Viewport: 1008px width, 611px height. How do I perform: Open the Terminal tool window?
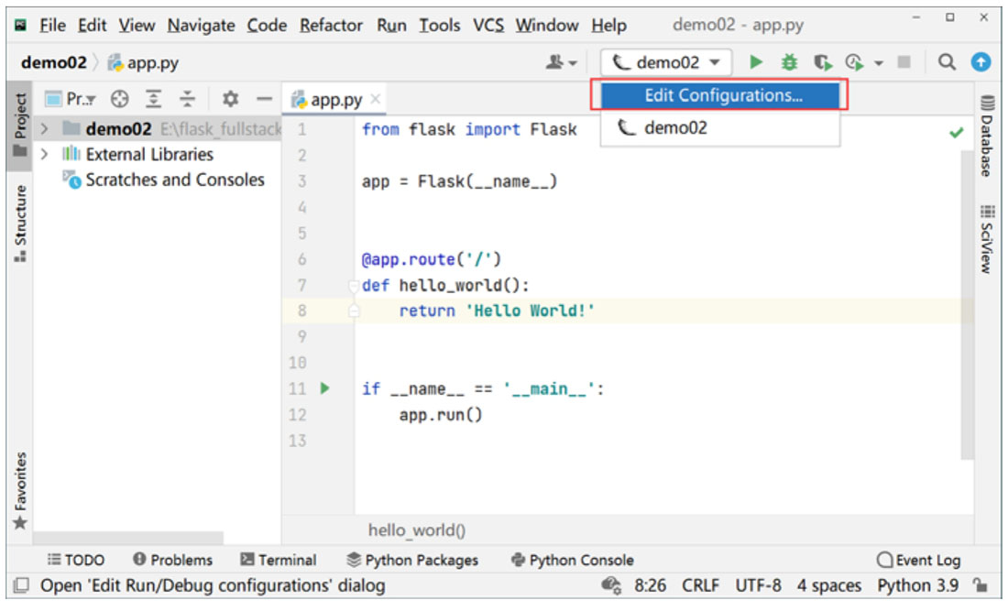(x=278, y=560)
